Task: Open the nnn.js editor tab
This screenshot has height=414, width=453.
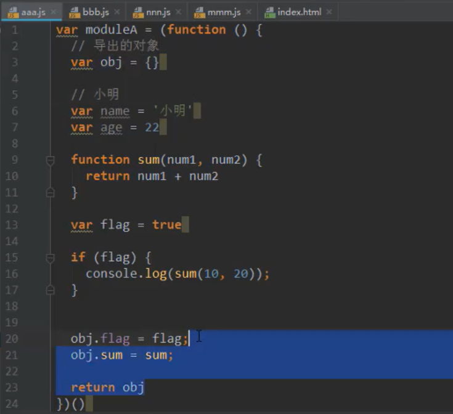Action: pos(158,12)
